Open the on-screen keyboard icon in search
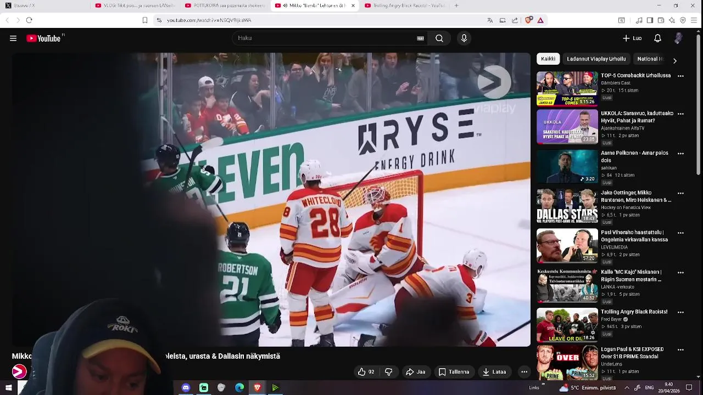The width and height of the screenshot is (703, 395). point(421,38)
